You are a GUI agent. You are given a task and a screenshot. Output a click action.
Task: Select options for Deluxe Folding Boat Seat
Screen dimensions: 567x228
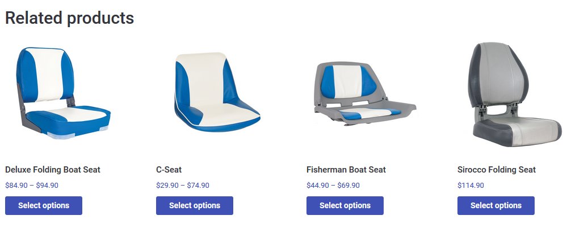(x=44, y=205)
